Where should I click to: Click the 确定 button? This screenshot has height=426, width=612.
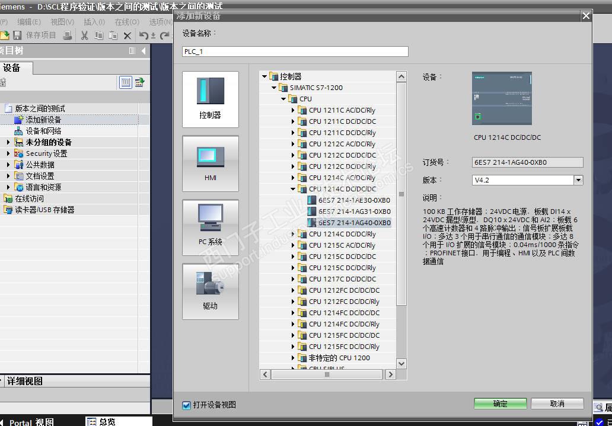pos(501,403)
